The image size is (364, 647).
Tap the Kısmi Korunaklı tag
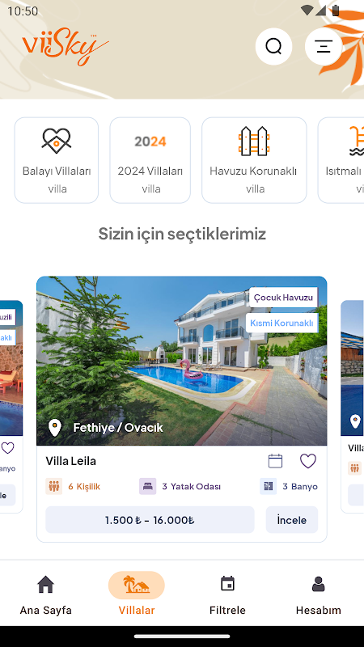click(281, 323)
